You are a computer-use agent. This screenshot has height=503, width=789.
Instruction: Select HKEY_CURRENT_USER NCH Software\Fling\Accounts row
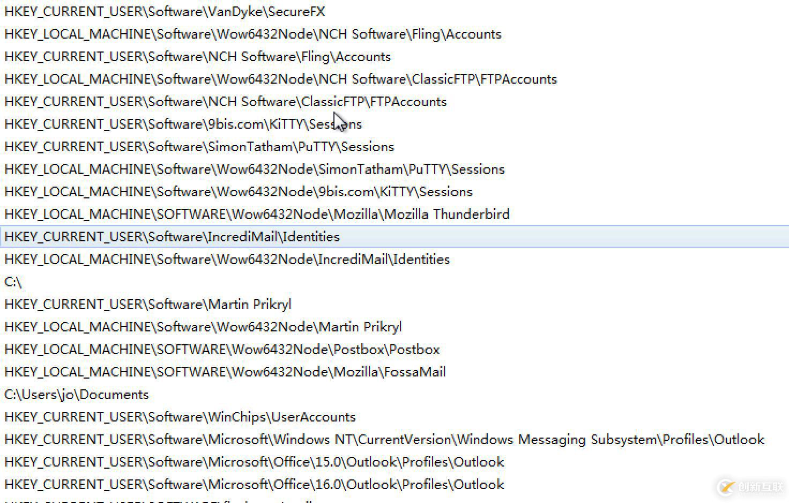tap(394, 56)
